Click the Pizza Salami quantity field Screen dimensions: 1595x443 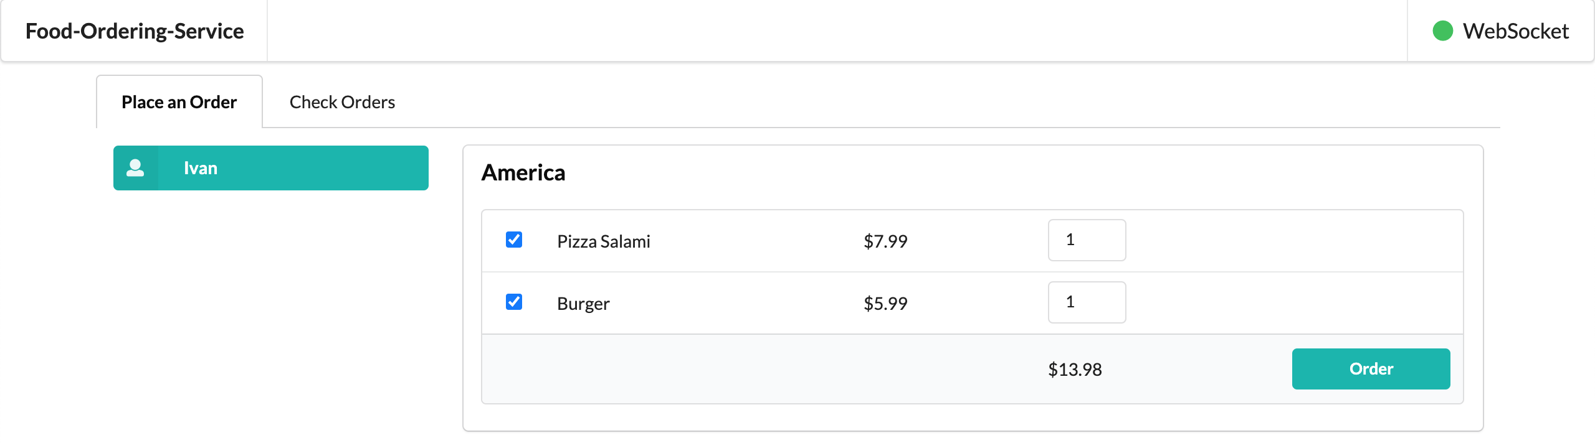tap(1087, 240)
